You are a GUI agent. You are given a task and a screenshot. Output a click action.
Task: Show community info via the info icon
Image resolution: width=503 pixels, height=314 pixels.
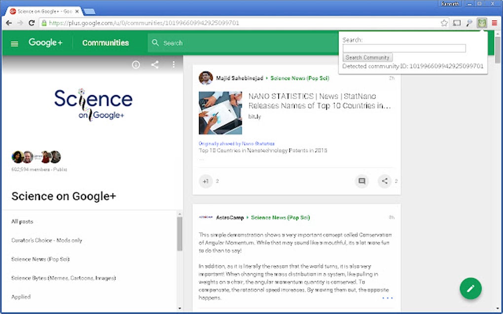[136, 65]
